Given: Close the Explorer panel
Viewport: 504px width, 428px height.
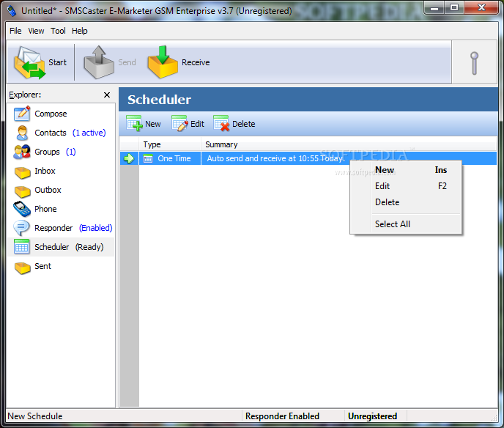Looking at the screenshot, I should click(107, 95).
